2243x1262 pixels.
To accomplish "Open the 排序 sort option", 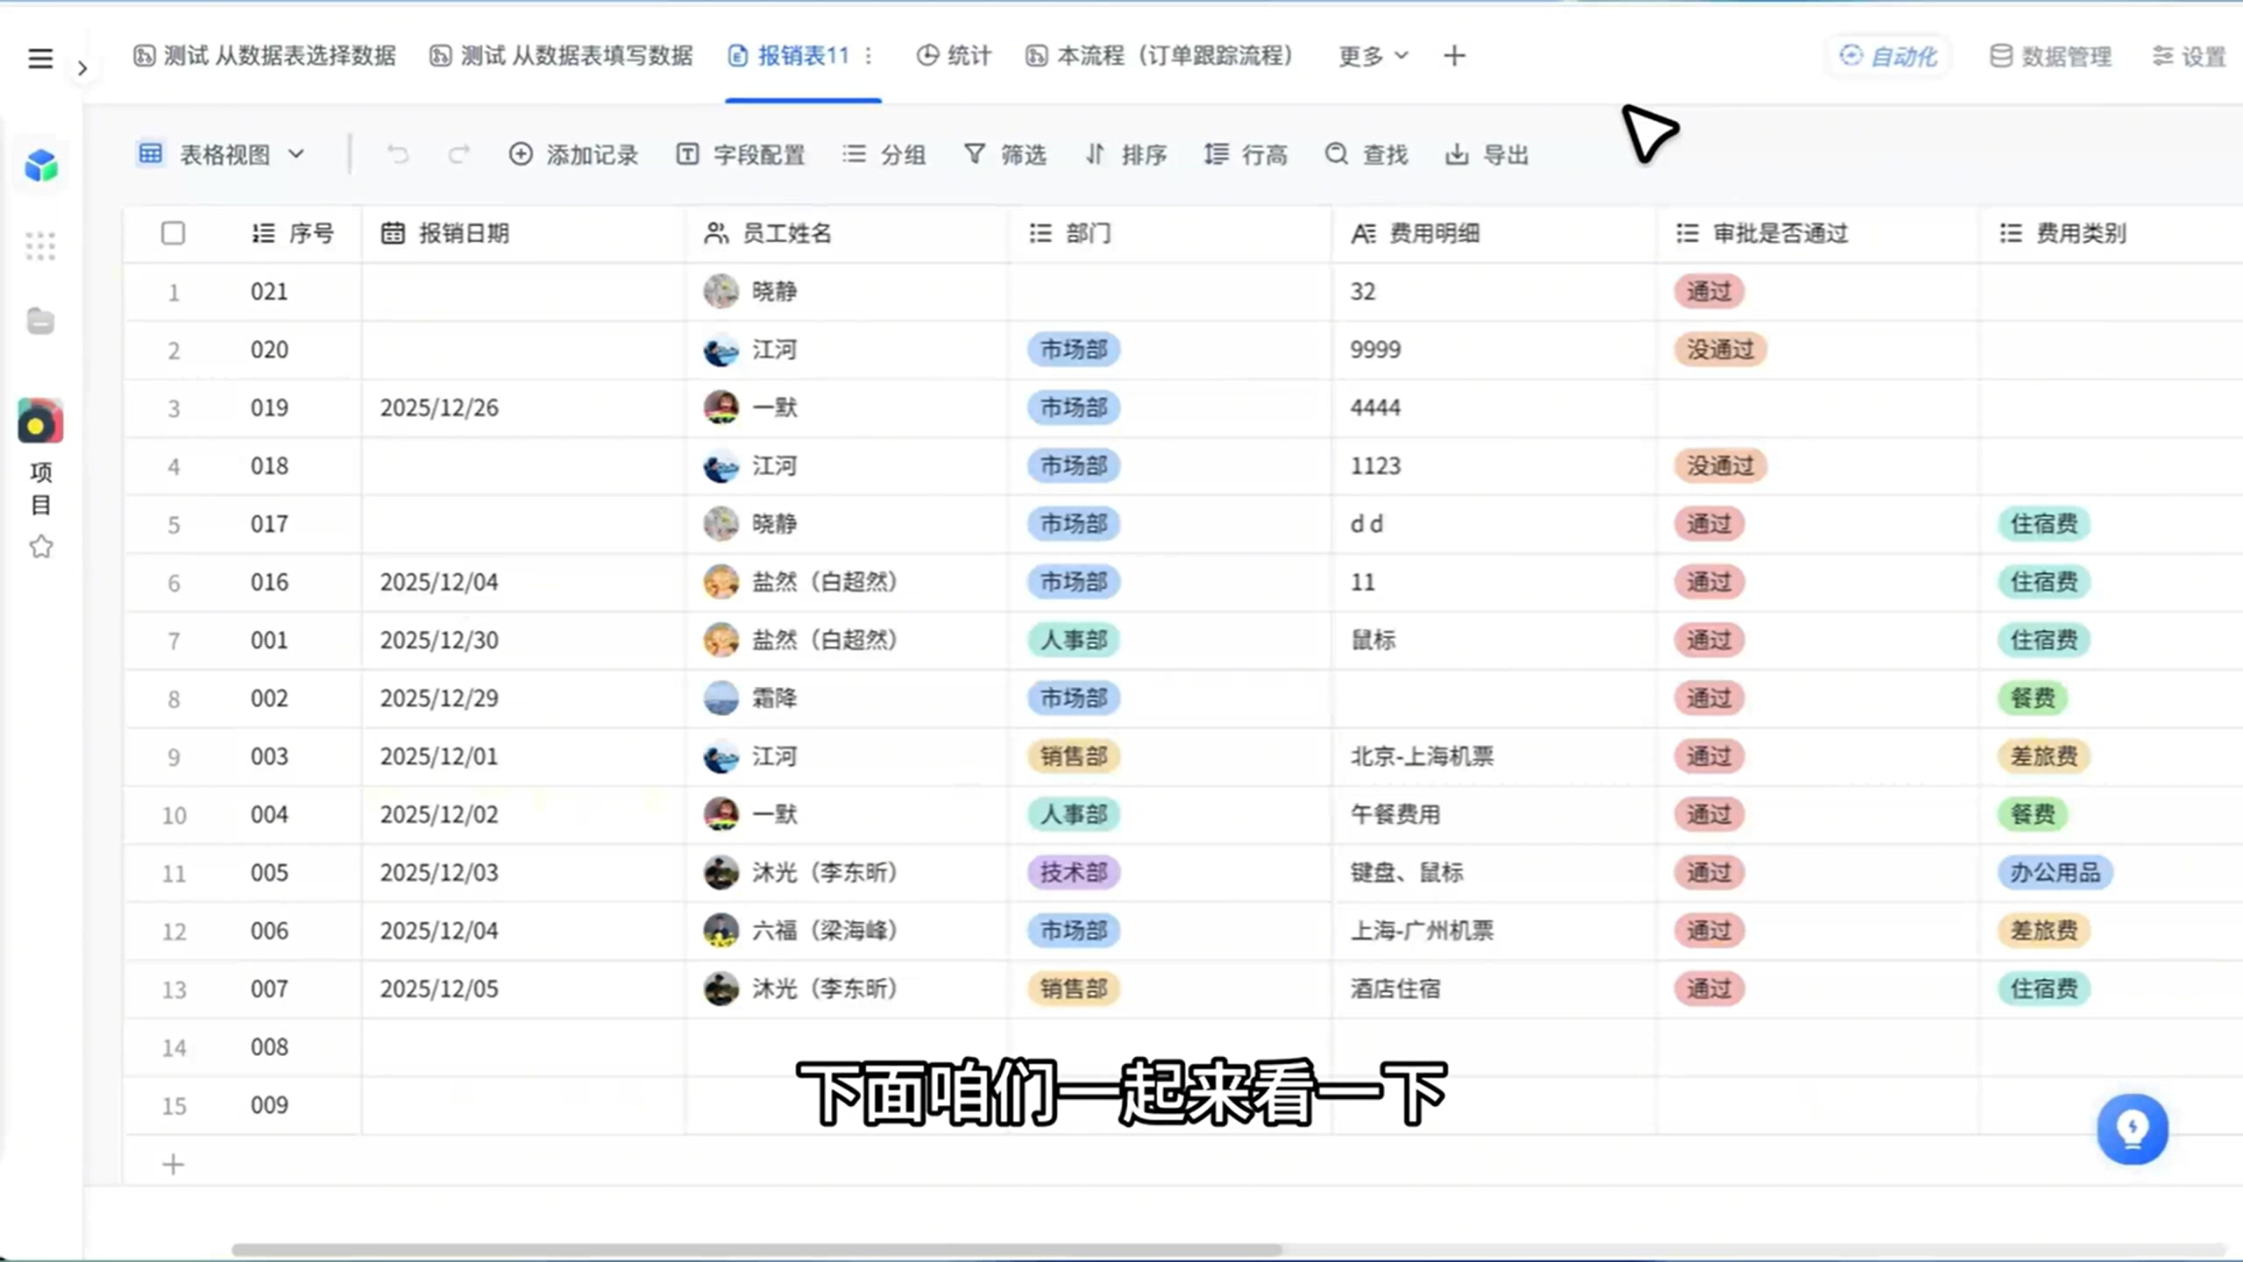I will pos(1126,154).
